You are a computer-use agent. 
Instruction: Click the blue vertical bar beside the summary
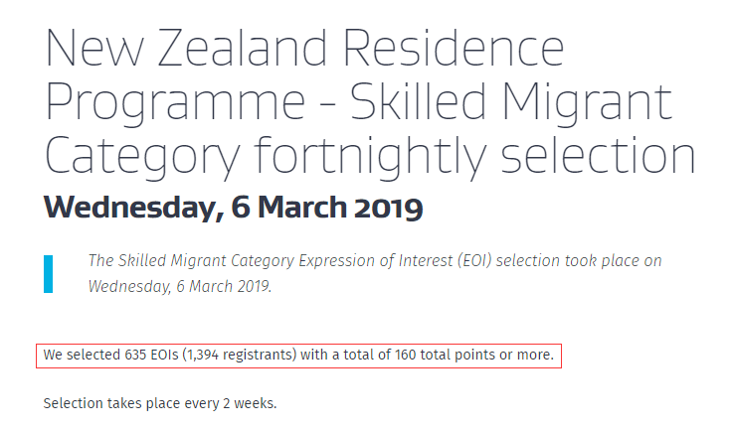click(x=48, y=274)
